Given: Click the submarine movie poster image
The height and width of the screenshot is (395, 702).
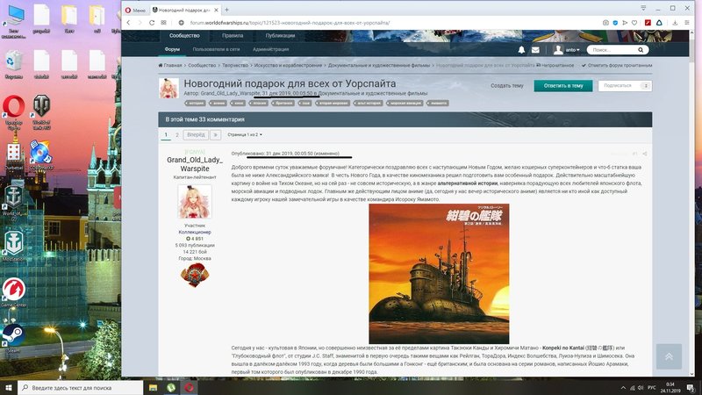Looking at the screenshot, I should 439,274.
